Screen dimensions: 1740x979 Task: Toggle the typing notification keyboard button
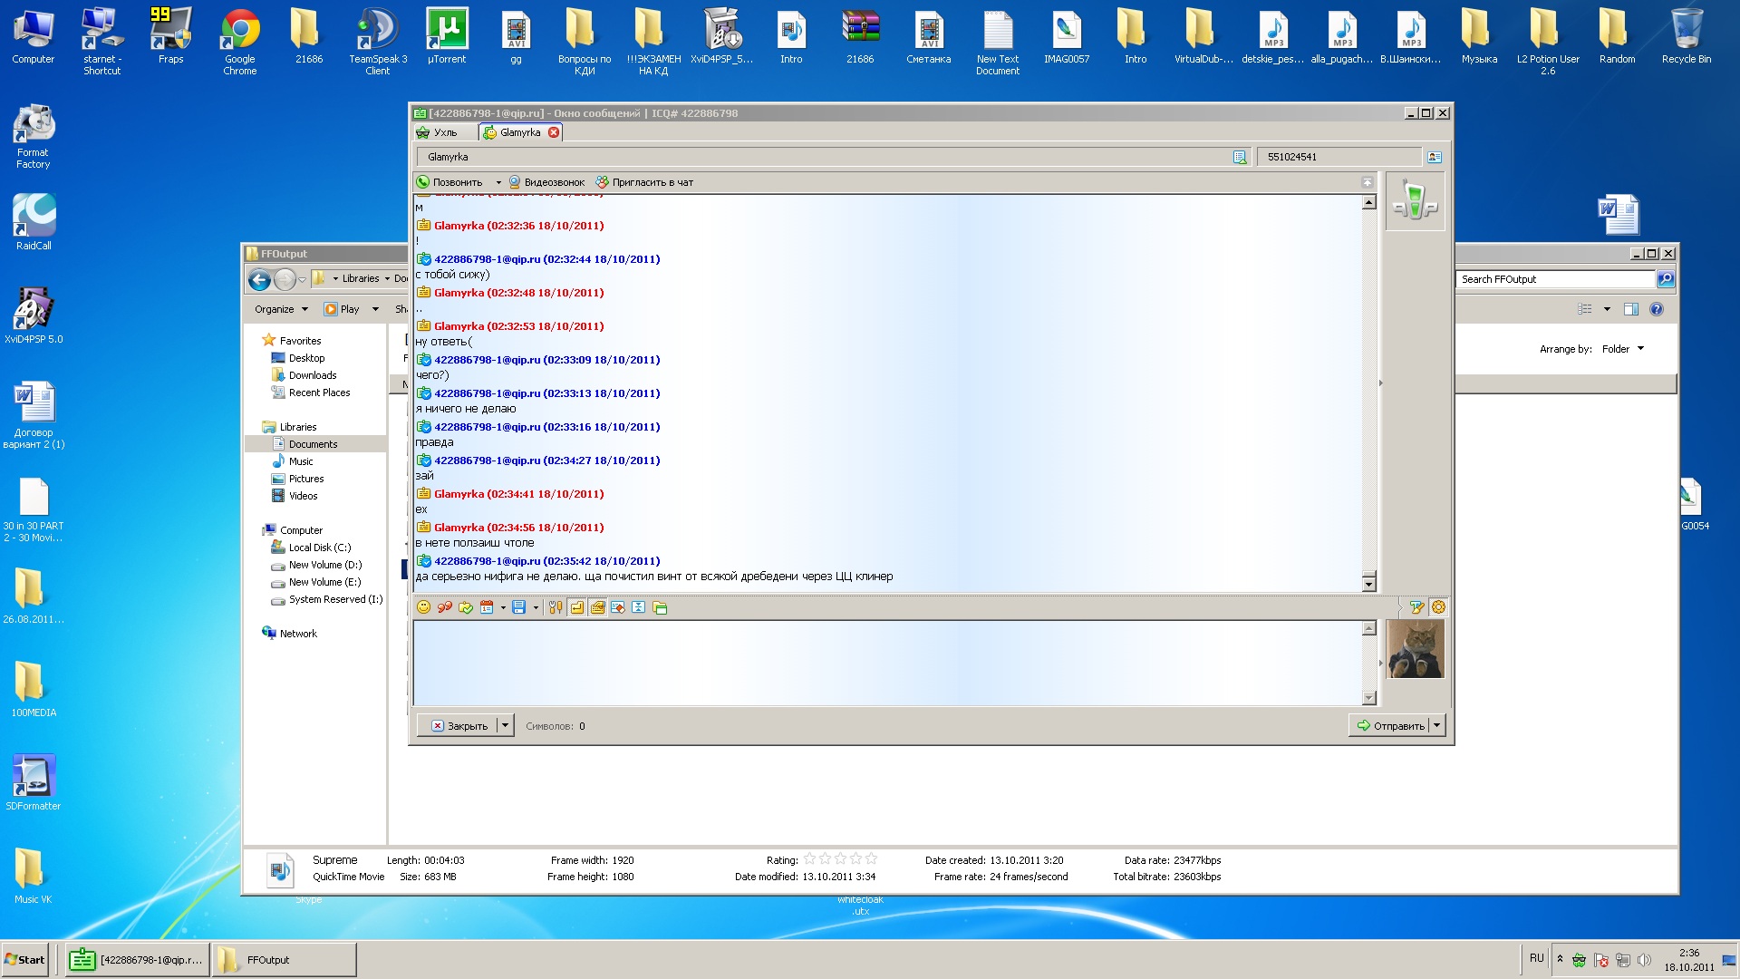click(x=598, y=607)
